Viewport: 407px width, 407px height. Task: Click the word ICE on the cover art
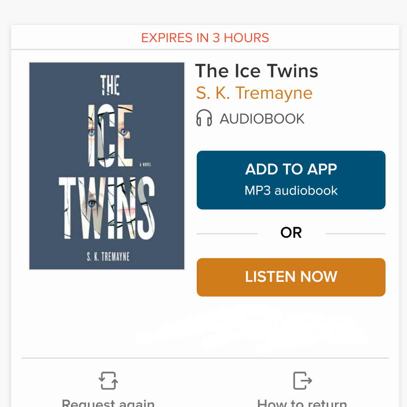[x=110, y=136]
